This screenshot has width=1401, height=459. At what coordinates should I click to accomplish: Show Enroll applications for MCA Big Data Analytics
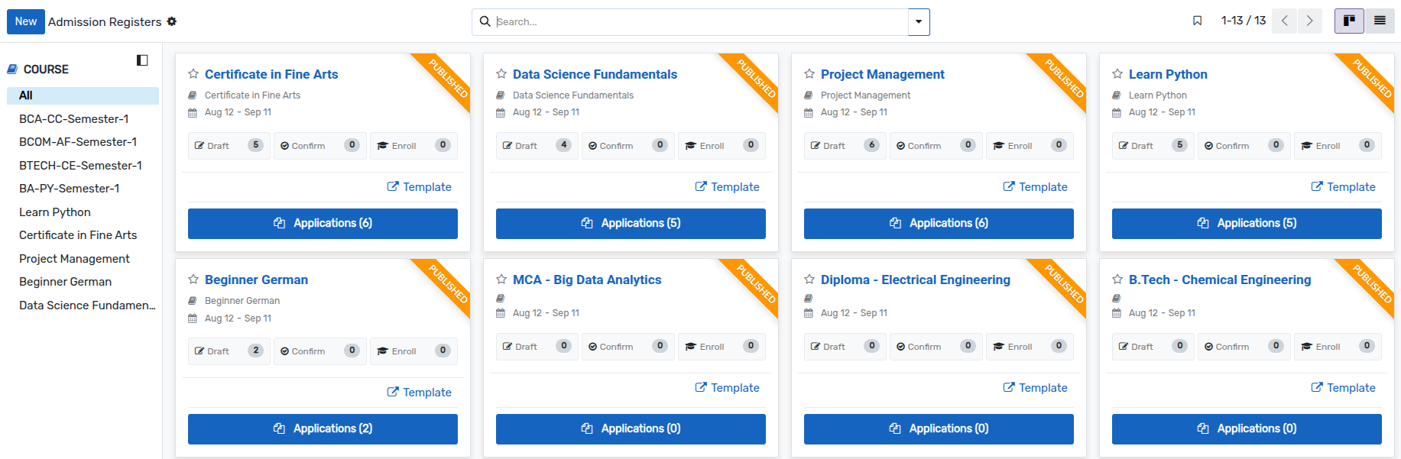click(722, 346)
